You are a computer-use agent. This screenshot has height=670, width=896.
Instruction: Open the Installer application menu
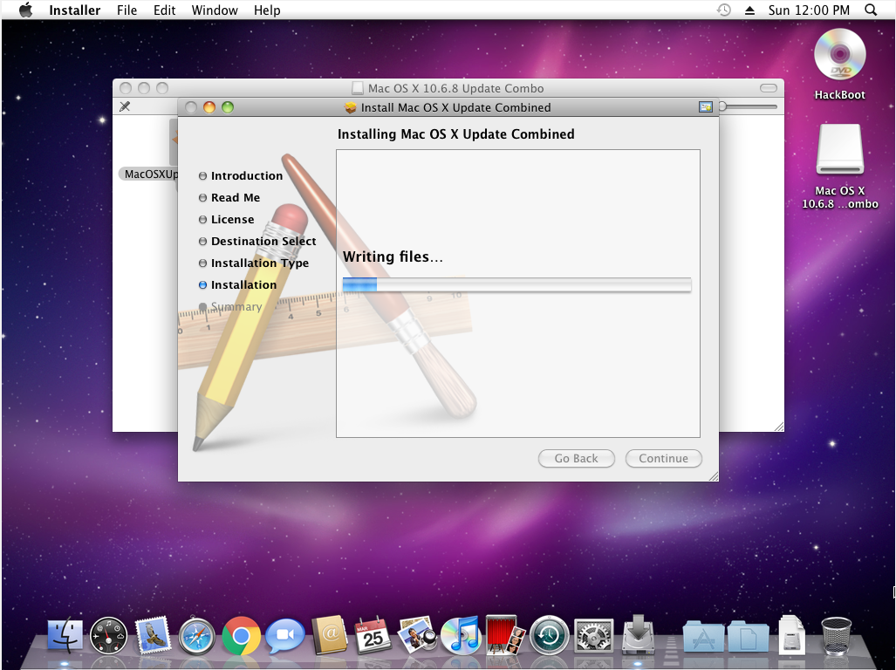click(x=74, y=10)
